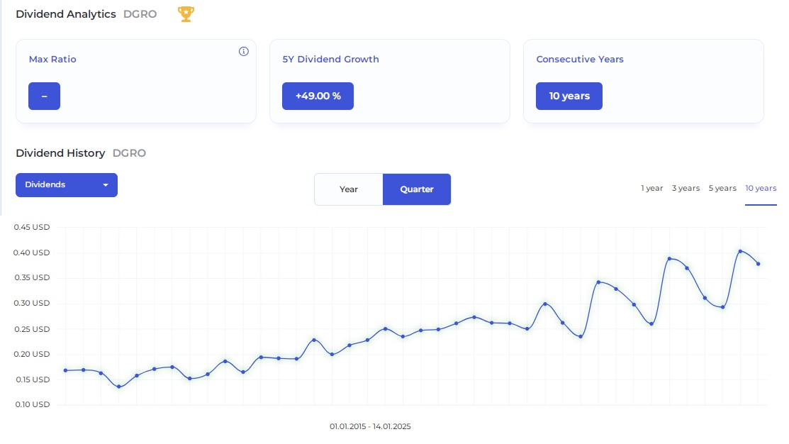Click the 0.20 USD axis label
Viewport: 789px width, 444px height.
(x=32, y=354)
